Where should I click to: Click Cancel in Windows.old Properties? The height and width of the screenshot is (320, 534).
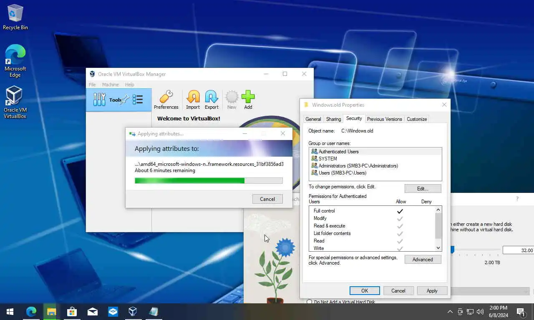[398, 290]
